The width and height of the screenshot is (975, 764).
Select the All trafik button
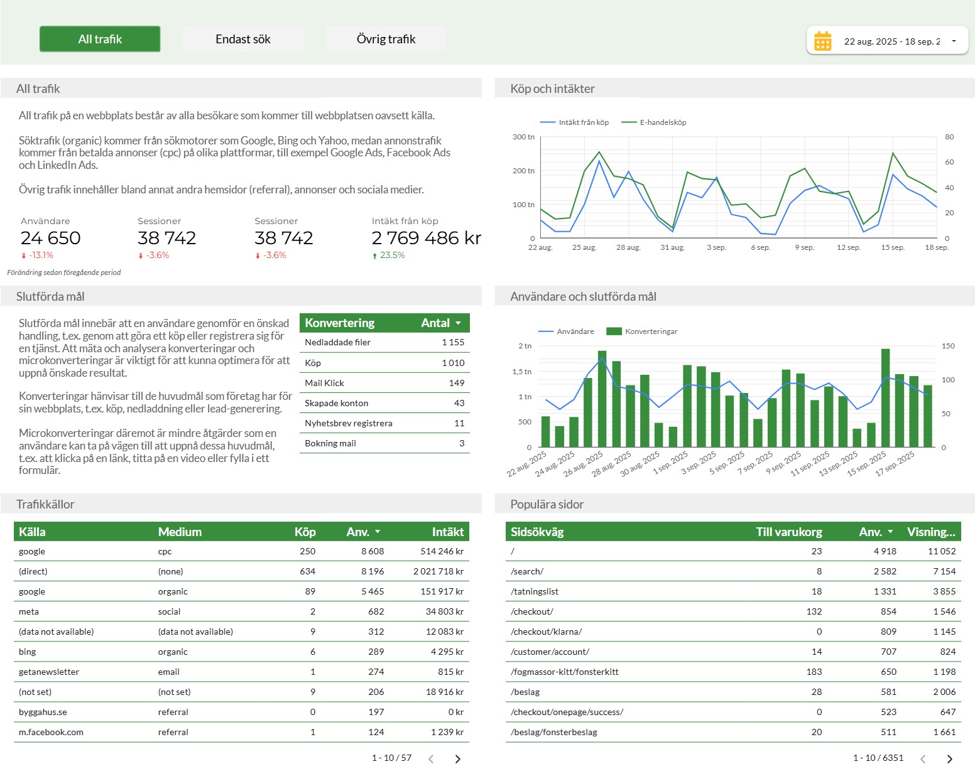(100, 39)
